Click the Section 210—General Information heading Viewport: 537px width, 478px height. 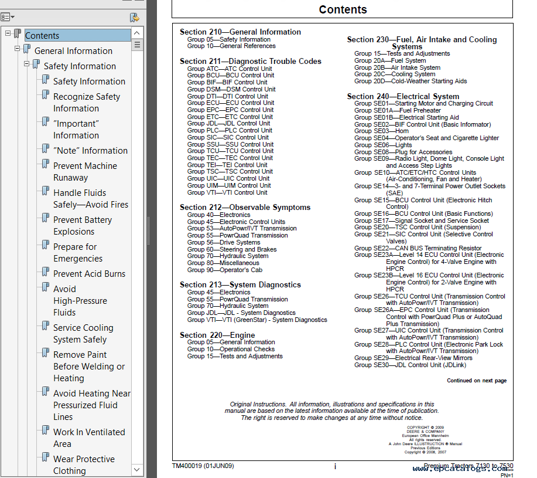241,32
